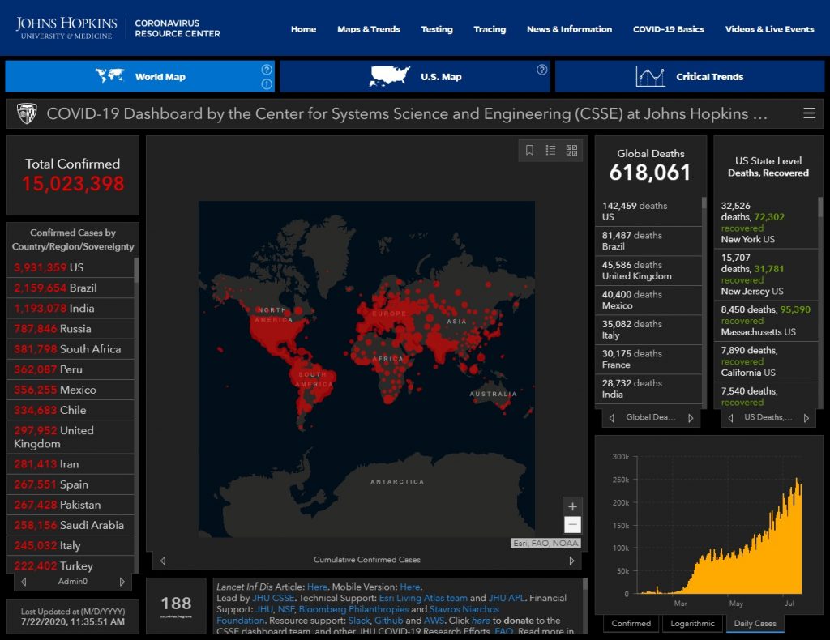
Task: Click left arrow of Global Deaths panel
Action: 612,418
